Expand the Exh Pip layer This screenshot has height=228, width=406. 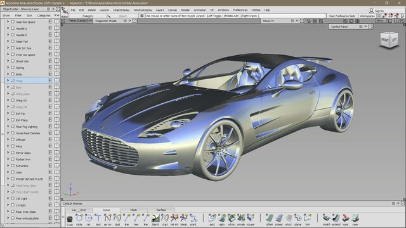pos(8,113)
